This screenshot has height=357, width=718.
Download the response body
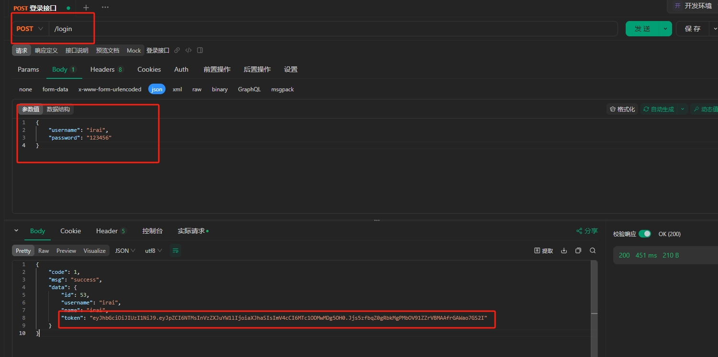tap(564, 250)
